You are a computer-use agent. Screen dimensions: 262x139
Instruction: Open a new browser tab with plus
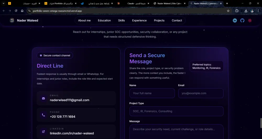coord(227,3)
